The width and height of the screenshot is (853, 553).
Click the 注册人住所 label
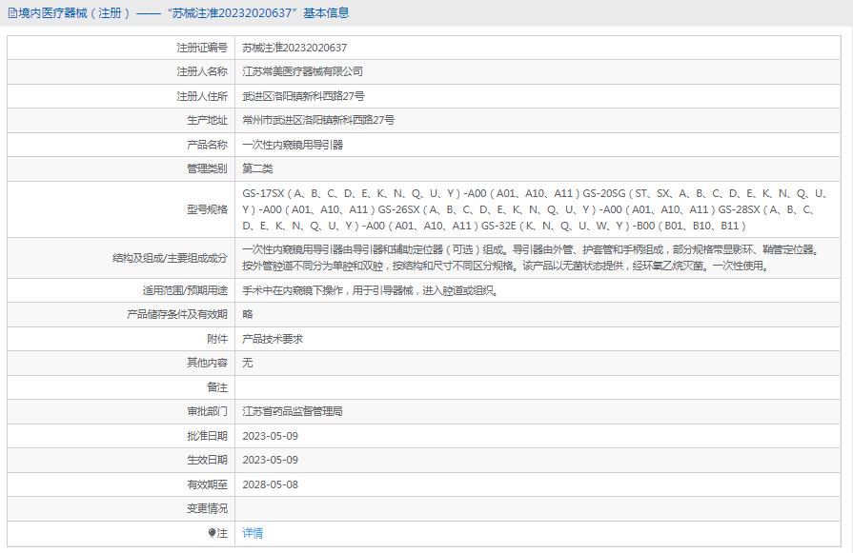point(202,96)
